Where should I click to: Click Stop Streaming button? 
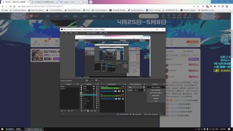(x=156, y=87)
